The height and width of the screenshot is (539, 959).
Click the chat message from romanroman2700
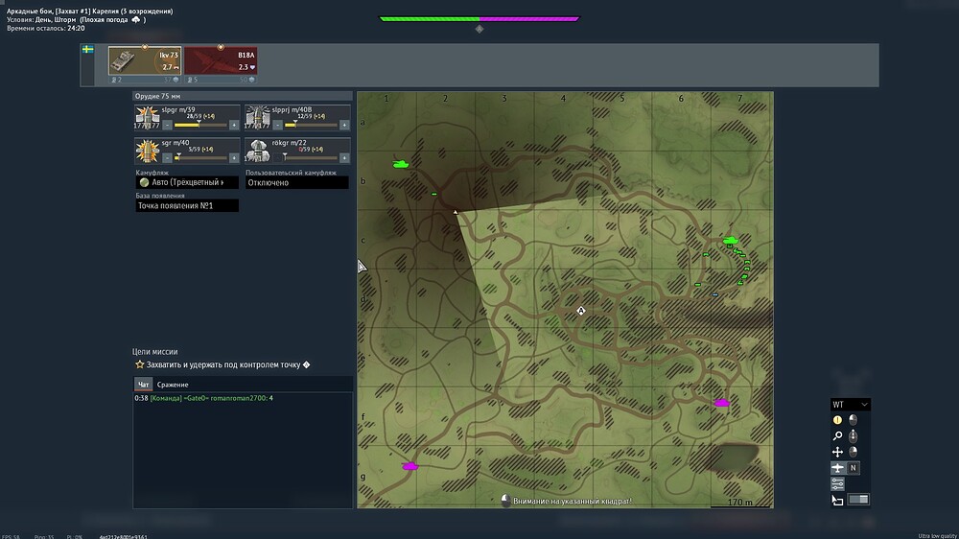click(x=203, y=398)
